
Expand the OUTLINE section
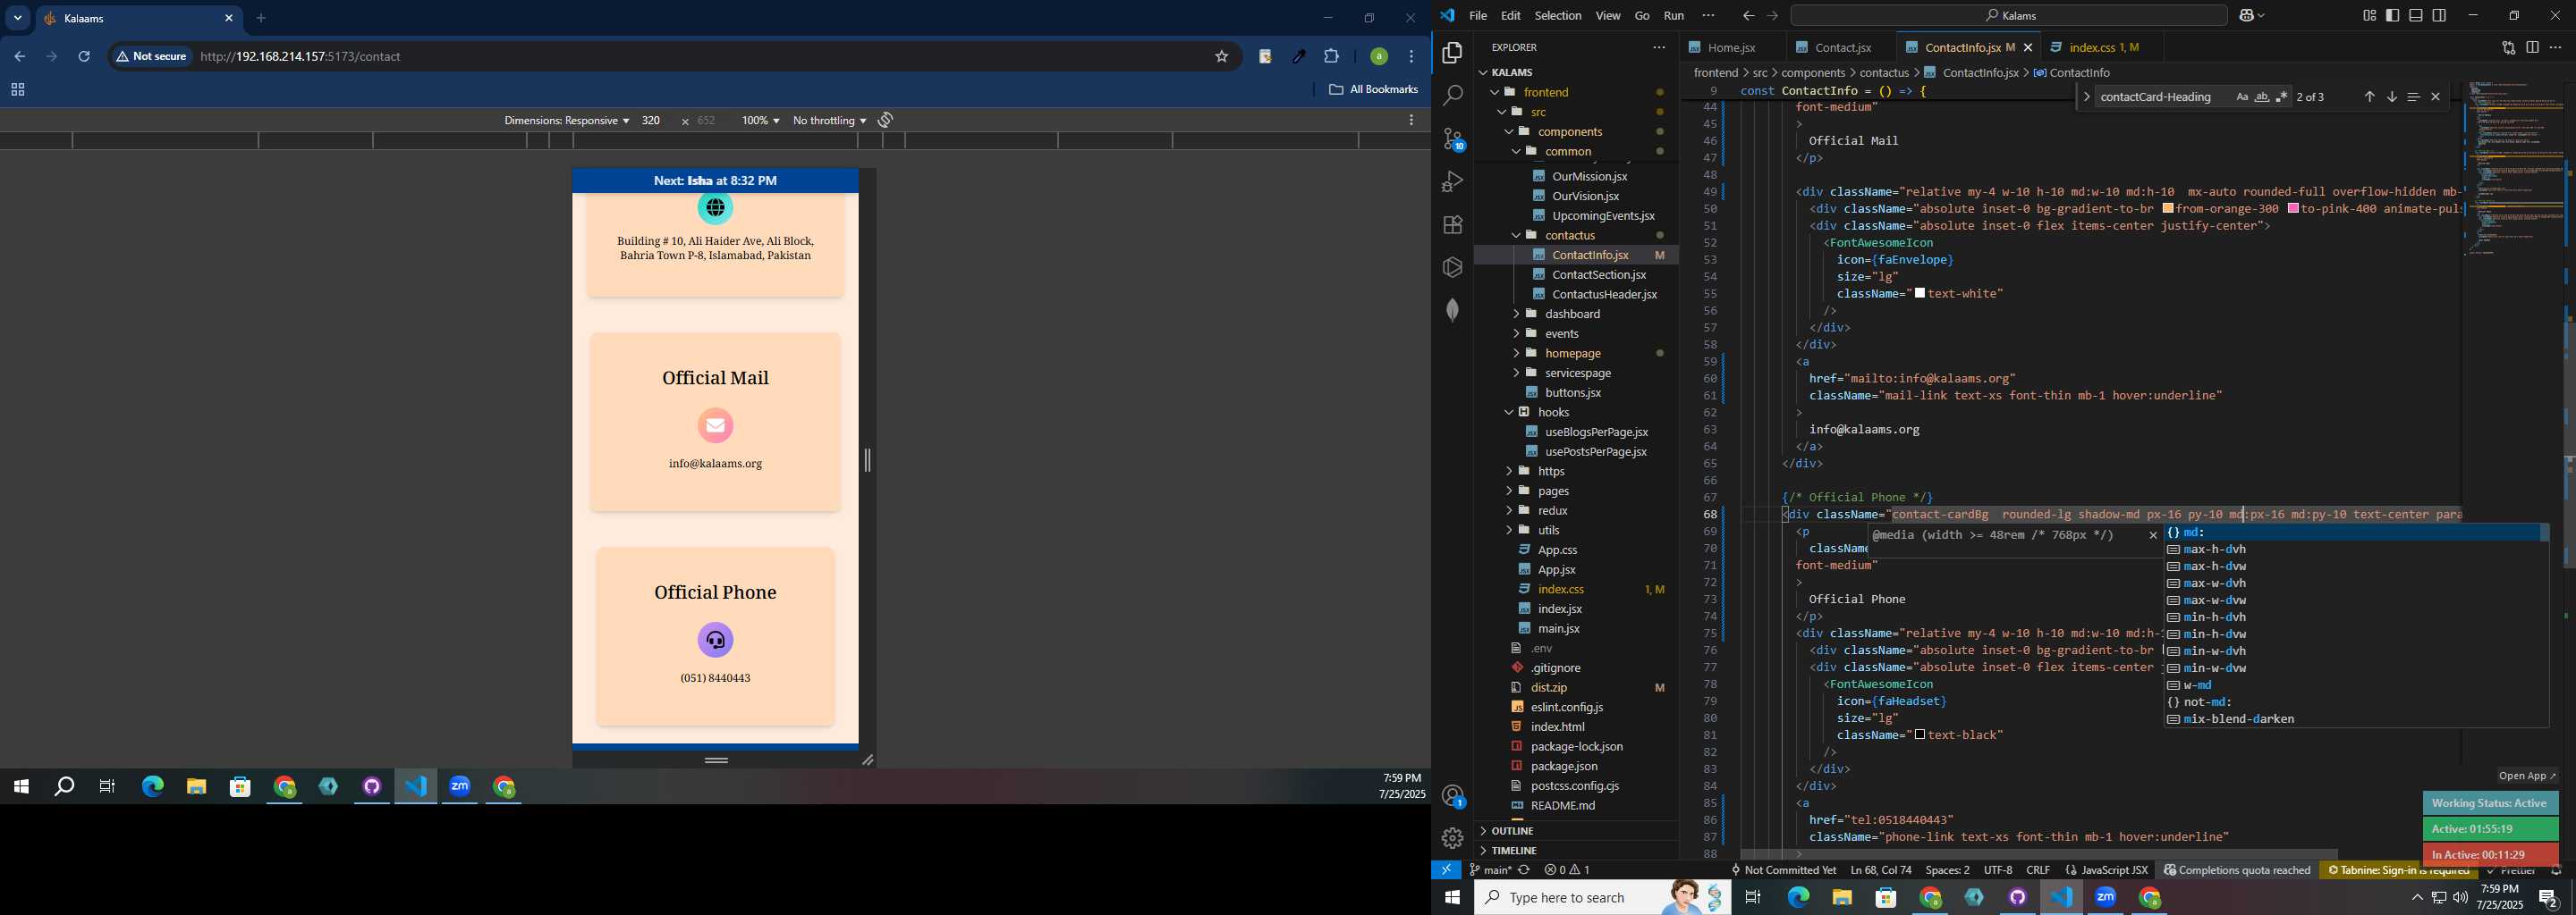click(x=1512, y=831)
